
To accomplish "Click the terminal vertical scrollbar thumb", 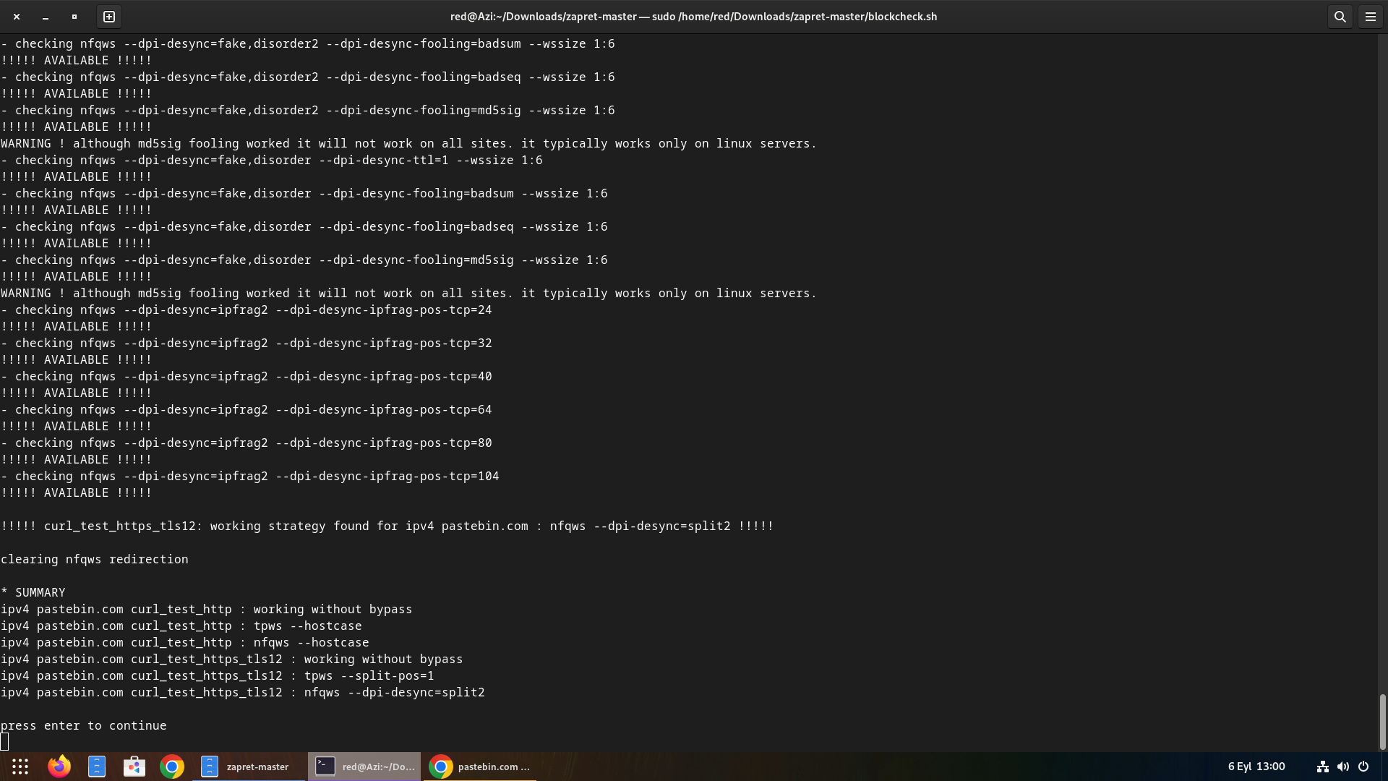I will 1382,721.
